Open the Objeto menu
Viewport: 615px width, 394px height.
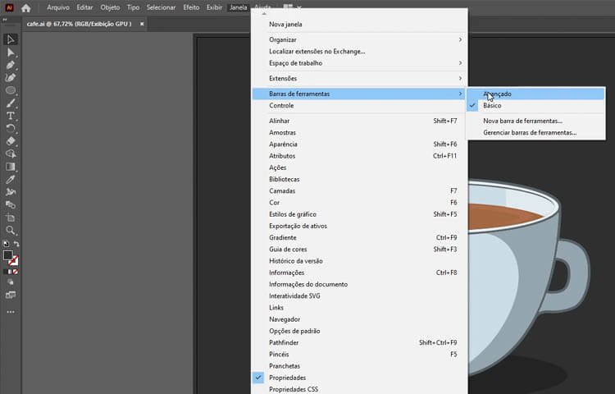(x=110, y=7)
